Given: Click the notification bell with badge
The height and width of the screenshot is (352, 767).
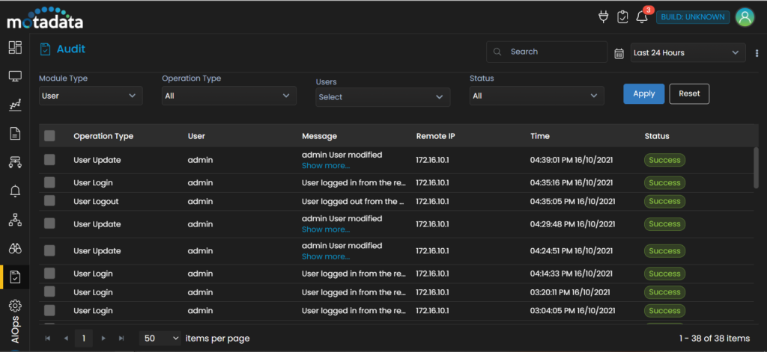Looking at the screenshot, I should [x=642, y=17].
